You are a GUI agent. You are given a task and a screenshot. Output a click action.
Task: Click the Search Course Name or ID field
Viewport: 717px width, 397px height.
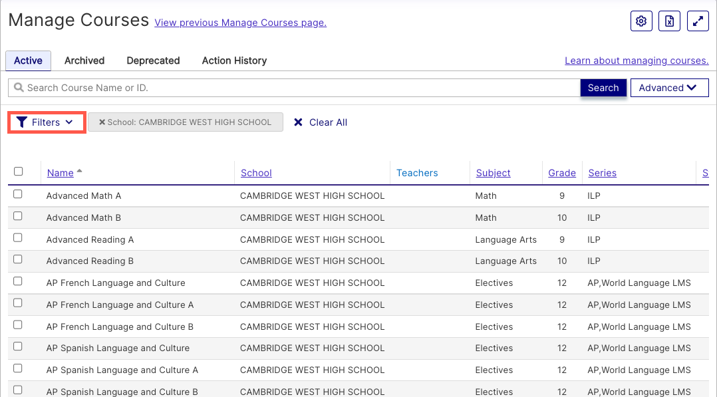click(299, 88)
